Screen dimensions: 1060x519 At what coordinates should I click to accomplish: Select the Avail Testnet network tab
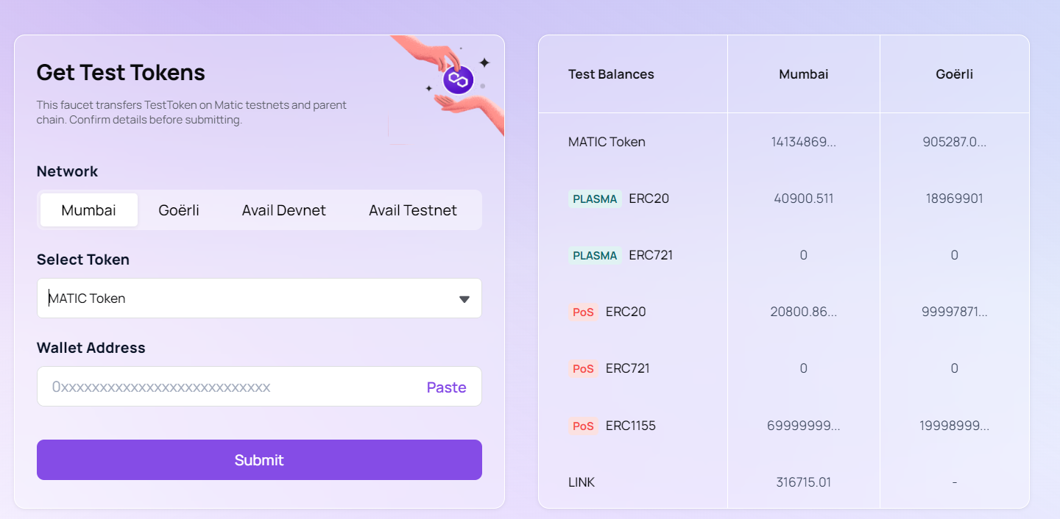pyautogui.click(x=412, y=210)
